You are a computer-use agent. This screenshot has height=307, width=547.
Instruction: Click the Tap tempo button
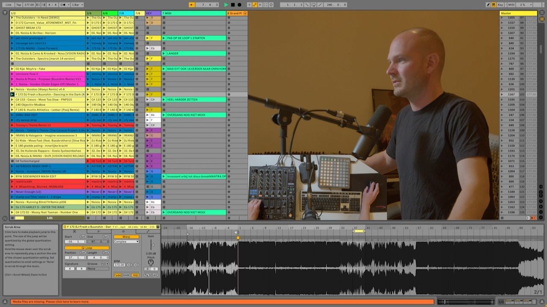pyautogui.click(x=19, y=5)
